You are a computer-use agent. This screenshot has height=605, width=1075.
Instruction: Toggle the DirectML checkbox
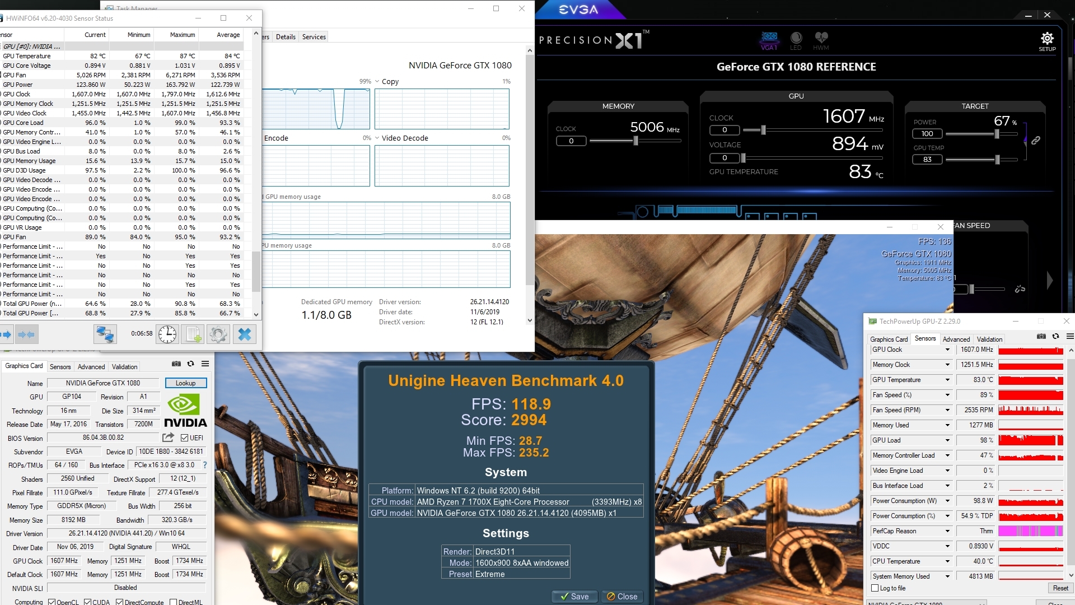coord(174,602)
